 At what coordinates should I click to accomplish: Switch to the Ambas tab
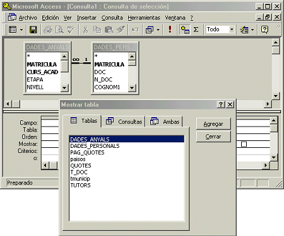coord(165,121)
